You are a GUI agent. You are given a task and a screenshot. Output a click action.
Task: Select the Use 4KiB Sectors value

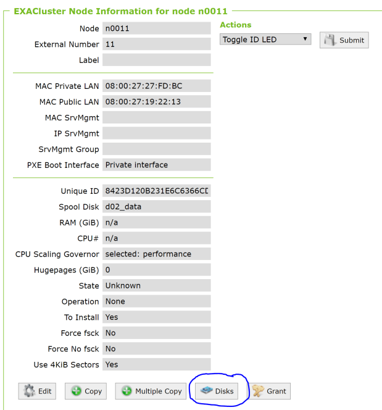pyautogui.click(x=157, y=364)
